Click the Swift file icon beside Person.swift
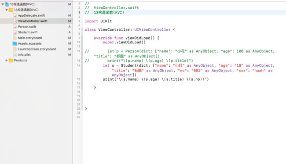Image resolution: width=286 pixels, height=164 pixels. coord(15,27)
